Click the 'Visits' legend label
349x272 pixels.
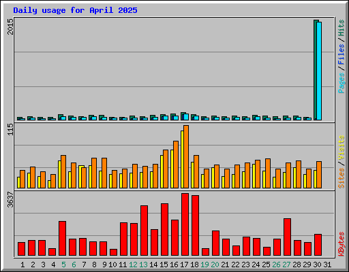coord(341,148)
